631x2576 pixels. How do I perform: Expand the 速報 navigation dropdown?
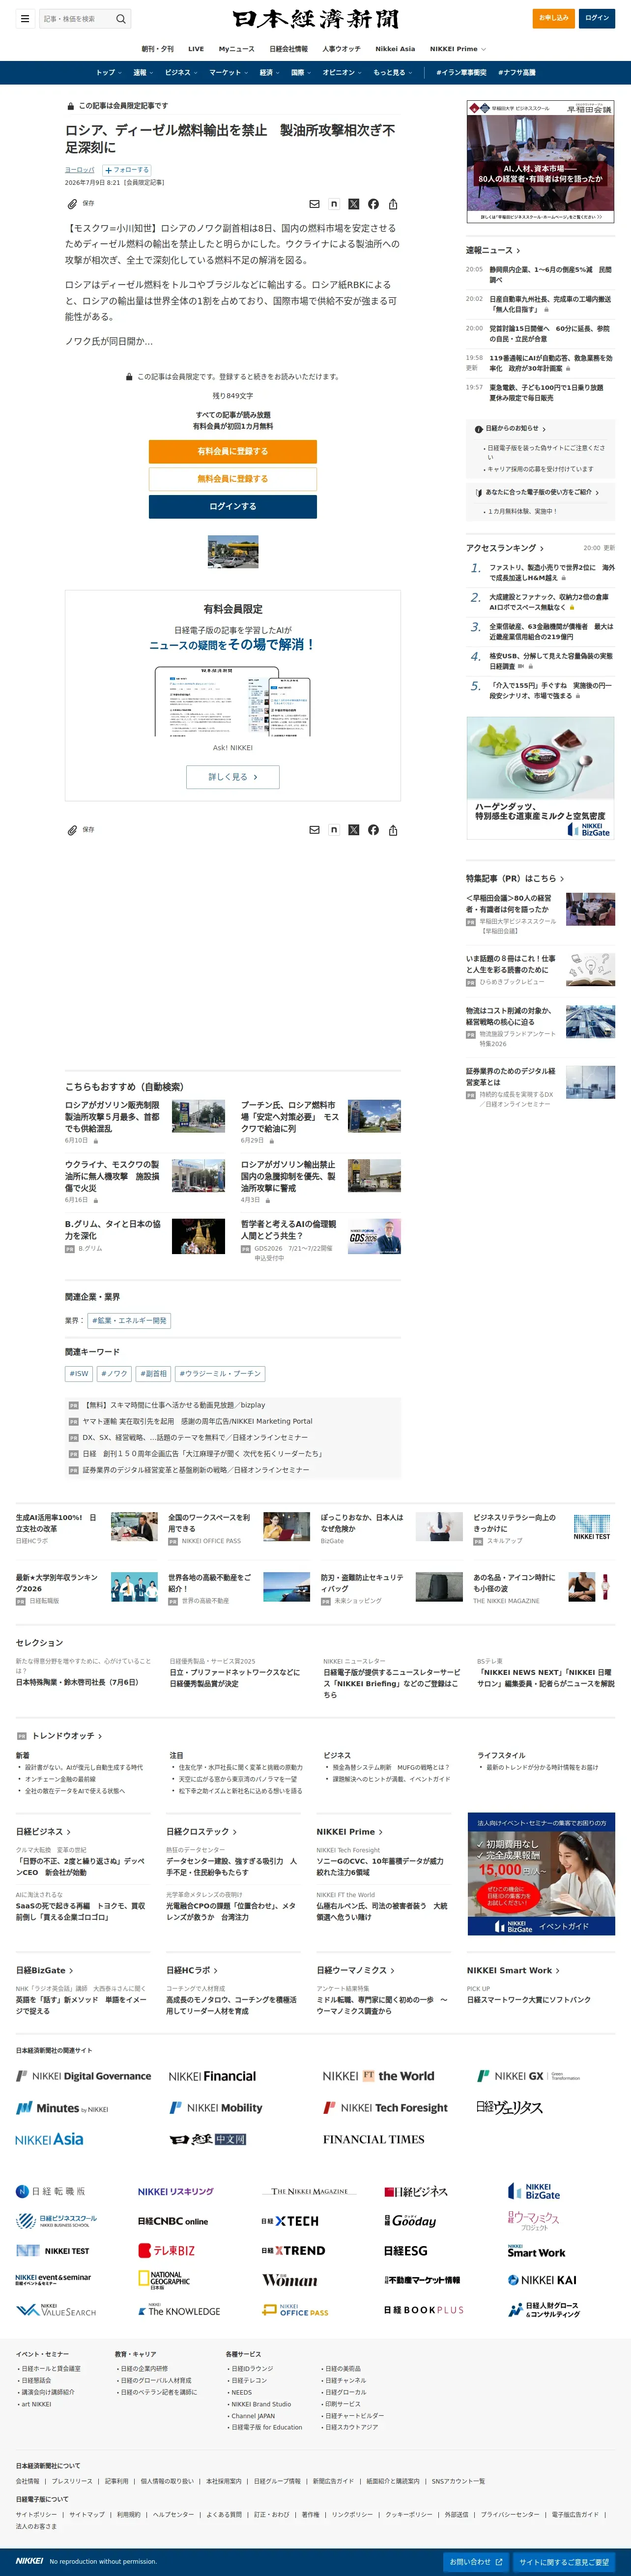point(143,73)
